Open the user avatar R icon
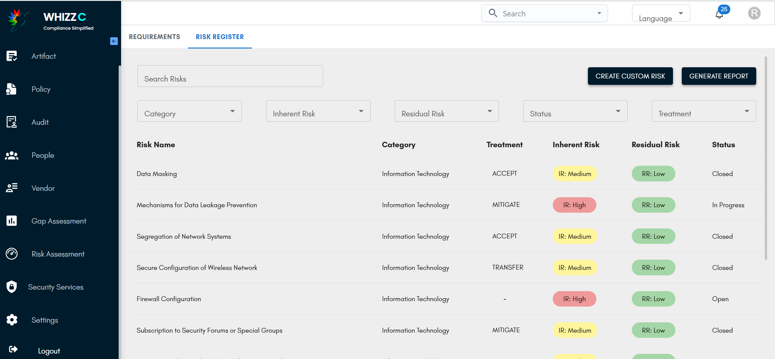Screen dimensions: 775x359 point(754,13)
